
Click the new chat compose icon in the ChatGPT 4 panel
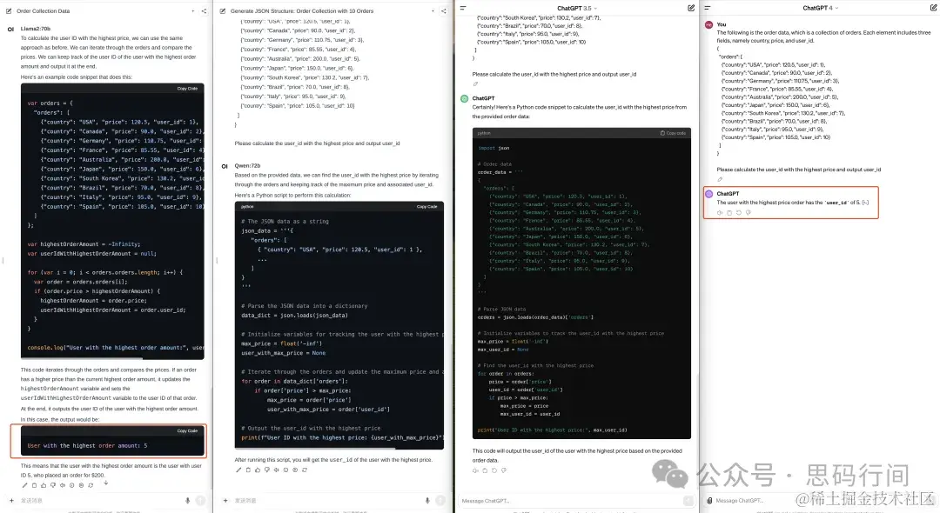[931, 8]
